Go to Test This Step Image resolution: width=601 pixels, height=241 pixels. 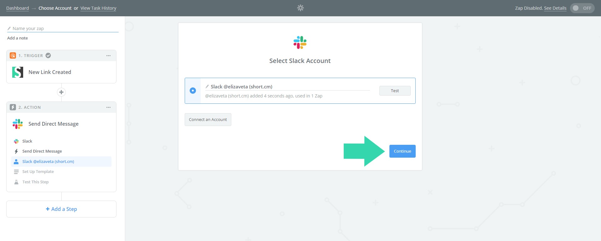tap(35, 182)
